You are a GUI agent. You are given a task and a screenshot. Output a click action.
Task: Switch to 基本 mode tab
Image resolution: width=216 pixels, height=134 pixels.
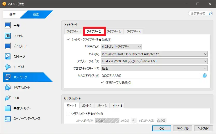click(12, 14)
